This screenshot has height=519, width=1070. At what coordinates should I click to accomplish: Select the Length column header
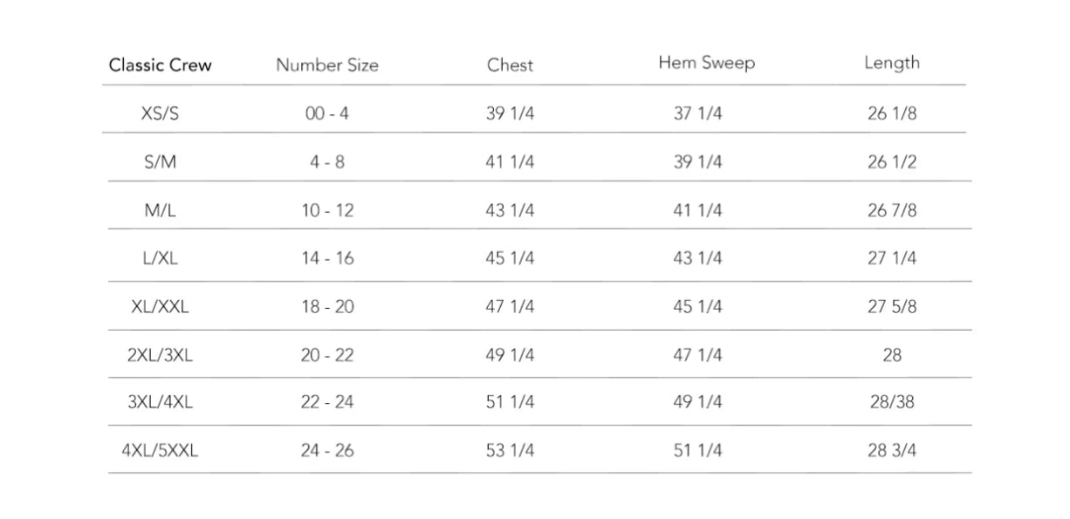891,63
